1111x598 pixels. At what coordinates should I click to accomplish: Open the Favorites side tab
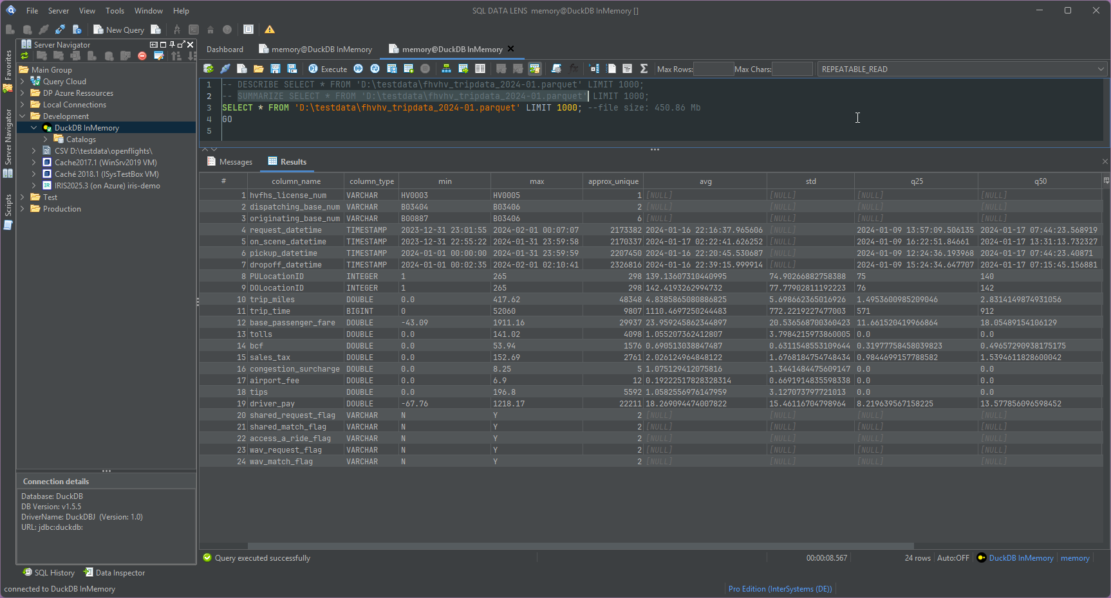tap(8, 71)
